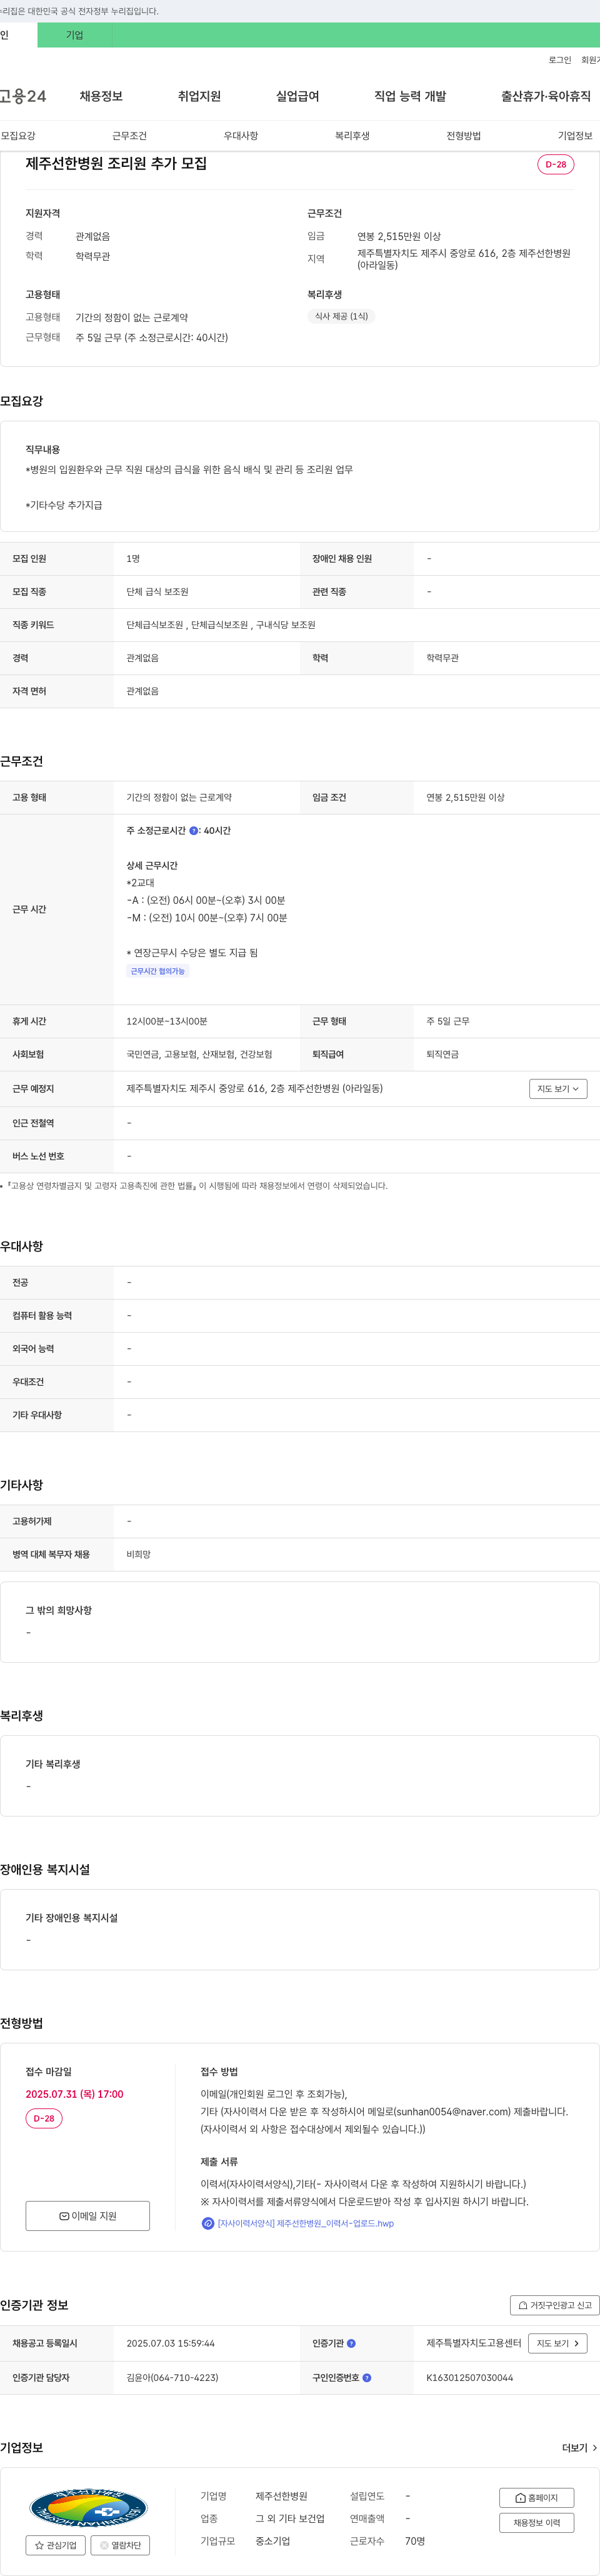This screenshot has width=600, height=2576.
Task: Open the 출산휴가·육아휴직 menu
Action: pyautogui.click(x=546, y=96)
